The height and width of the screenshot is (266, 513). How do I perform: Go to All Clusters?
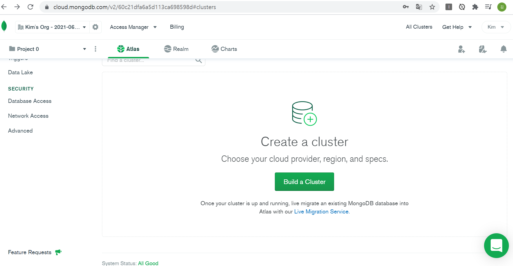[419, 27]
